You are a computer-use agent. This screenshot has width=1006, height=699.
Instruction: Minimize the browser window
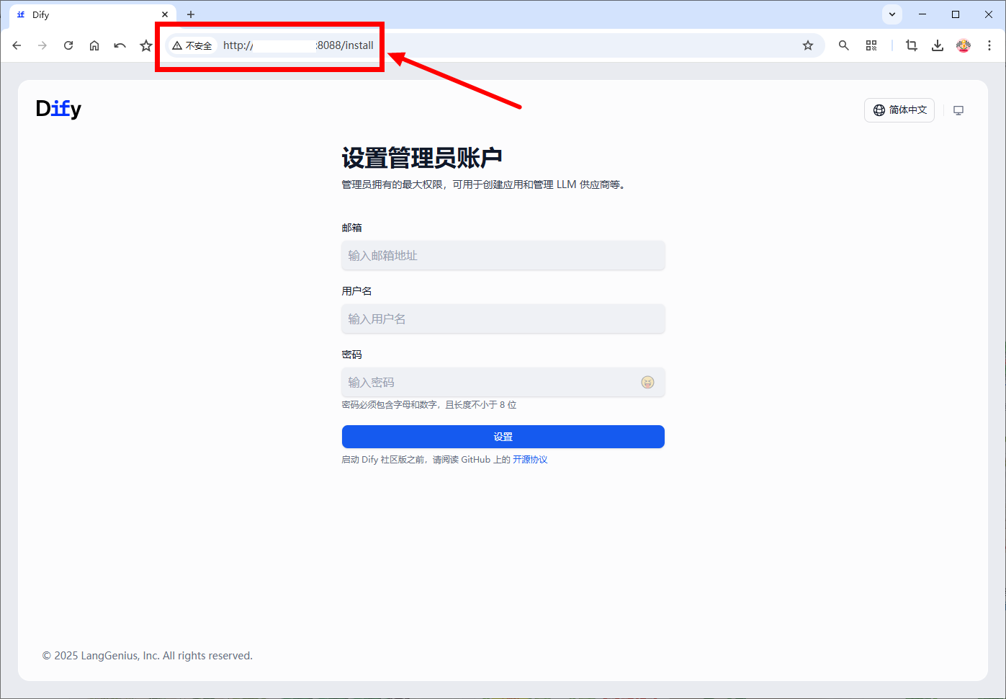point(922,14)
